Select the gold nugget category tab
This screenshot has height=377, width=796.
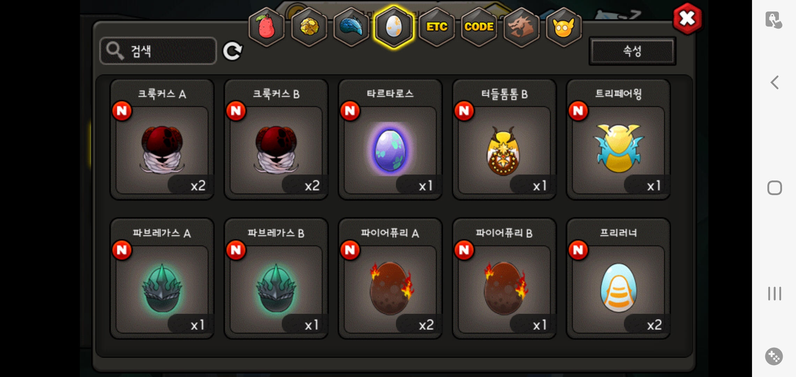coord(309,27)
